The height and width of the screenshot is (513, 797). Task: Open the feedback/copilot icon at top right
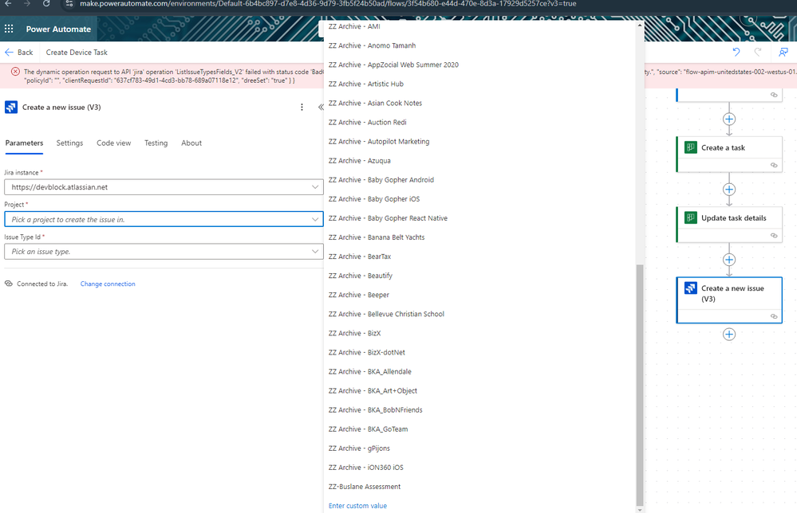(783, 52)
